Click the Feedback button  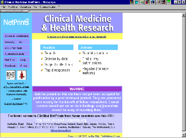coord(10,66)
